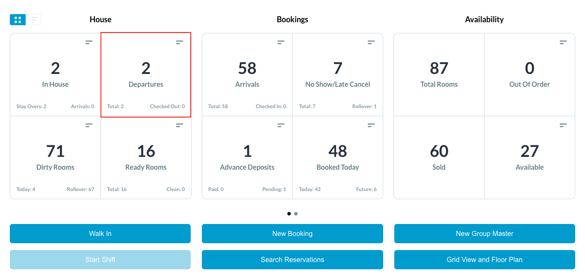Open Grid View and Floor Plan

[x=485, y=259]
